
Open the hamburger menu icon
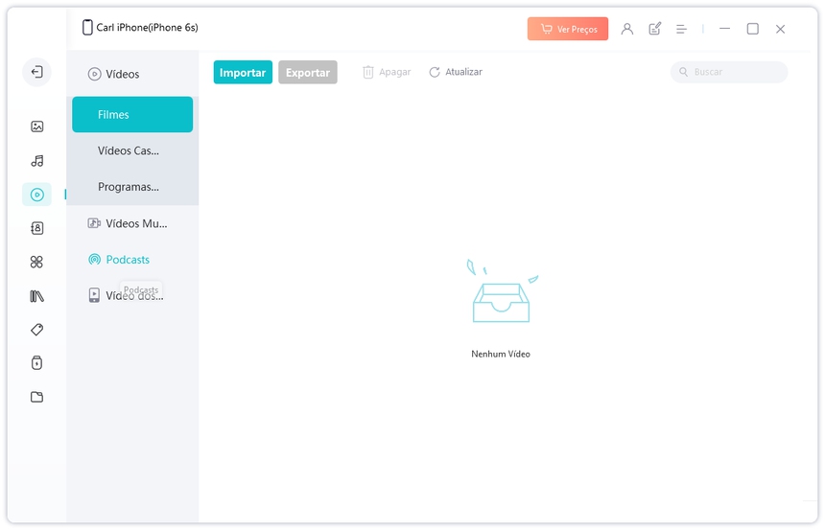[x=681, y=30]
